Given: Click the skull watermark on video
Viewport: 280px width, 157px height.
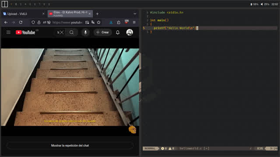Looking at the screenshot, I should (x=132, y=130).
